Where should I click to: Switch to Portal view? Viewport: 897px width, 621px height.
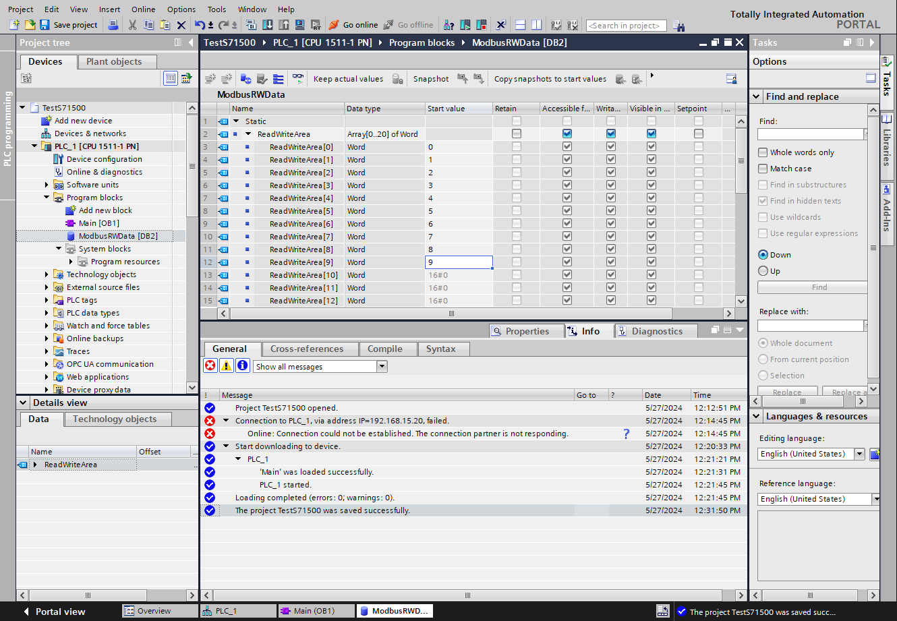(x=54, y=612)
